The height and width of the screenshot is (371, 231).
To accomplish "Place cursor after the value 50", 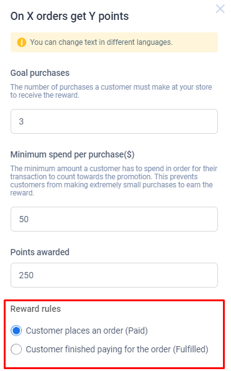I will coord(29,219).
